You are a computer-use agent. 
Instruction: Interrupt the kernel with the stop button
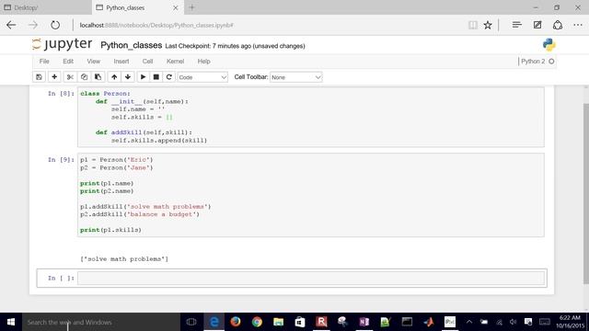click(x=156, y=77)
